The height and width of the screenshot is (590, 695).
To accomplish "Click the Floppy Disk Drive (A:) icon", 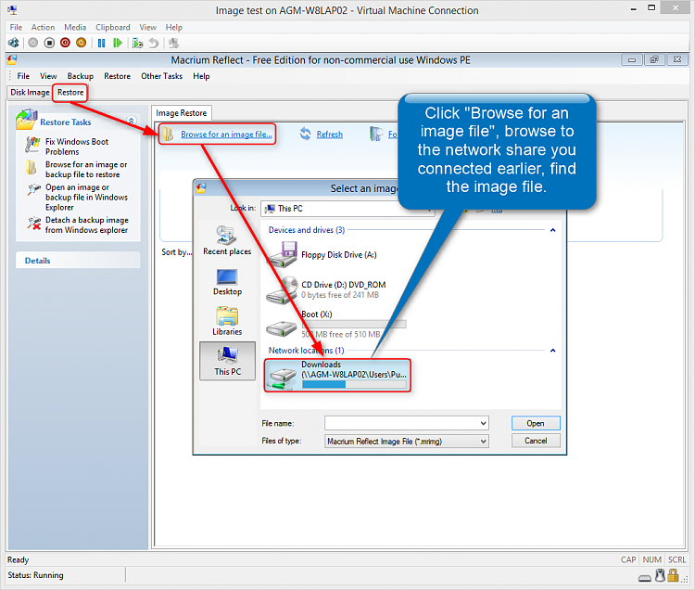I will coord(283,254).
